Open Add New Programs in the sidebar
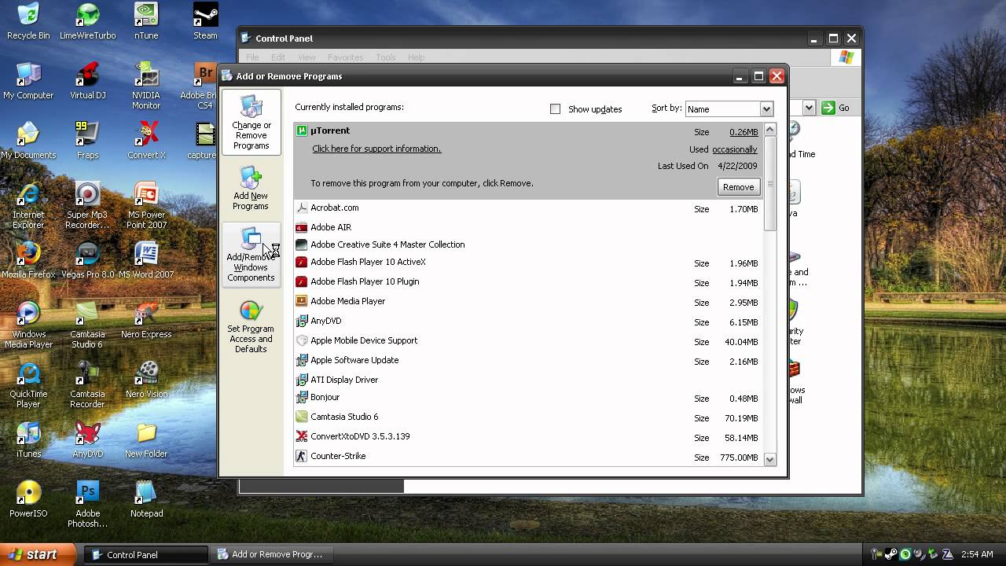The height and width of the screenshot is (566, 1006). pos(251,188)
